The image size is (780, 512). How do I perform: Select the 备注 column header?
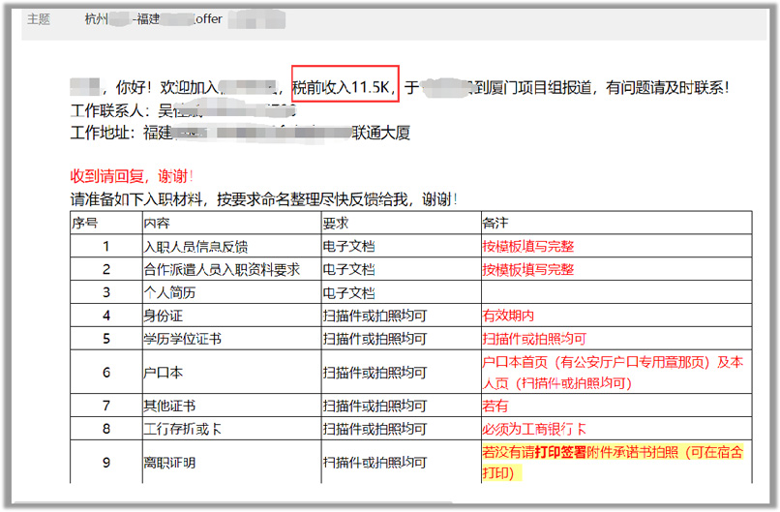click(495, 223)
